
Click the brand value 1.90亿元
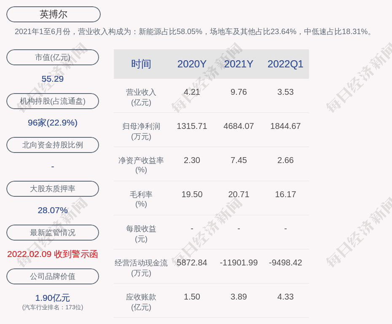[53, 298]
